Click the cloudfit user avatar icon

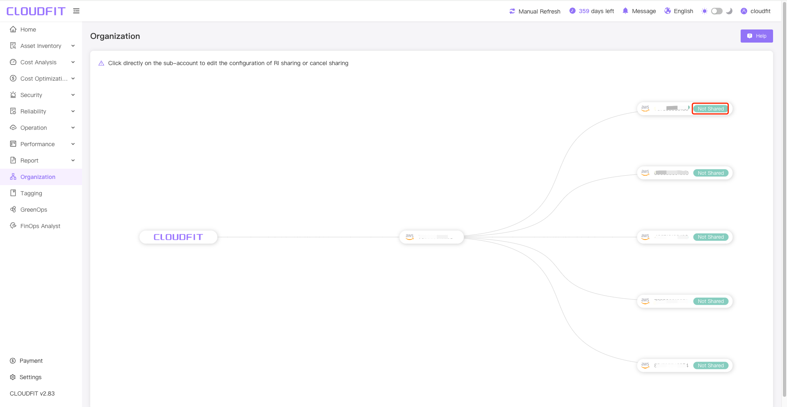[x=744, y=11]
